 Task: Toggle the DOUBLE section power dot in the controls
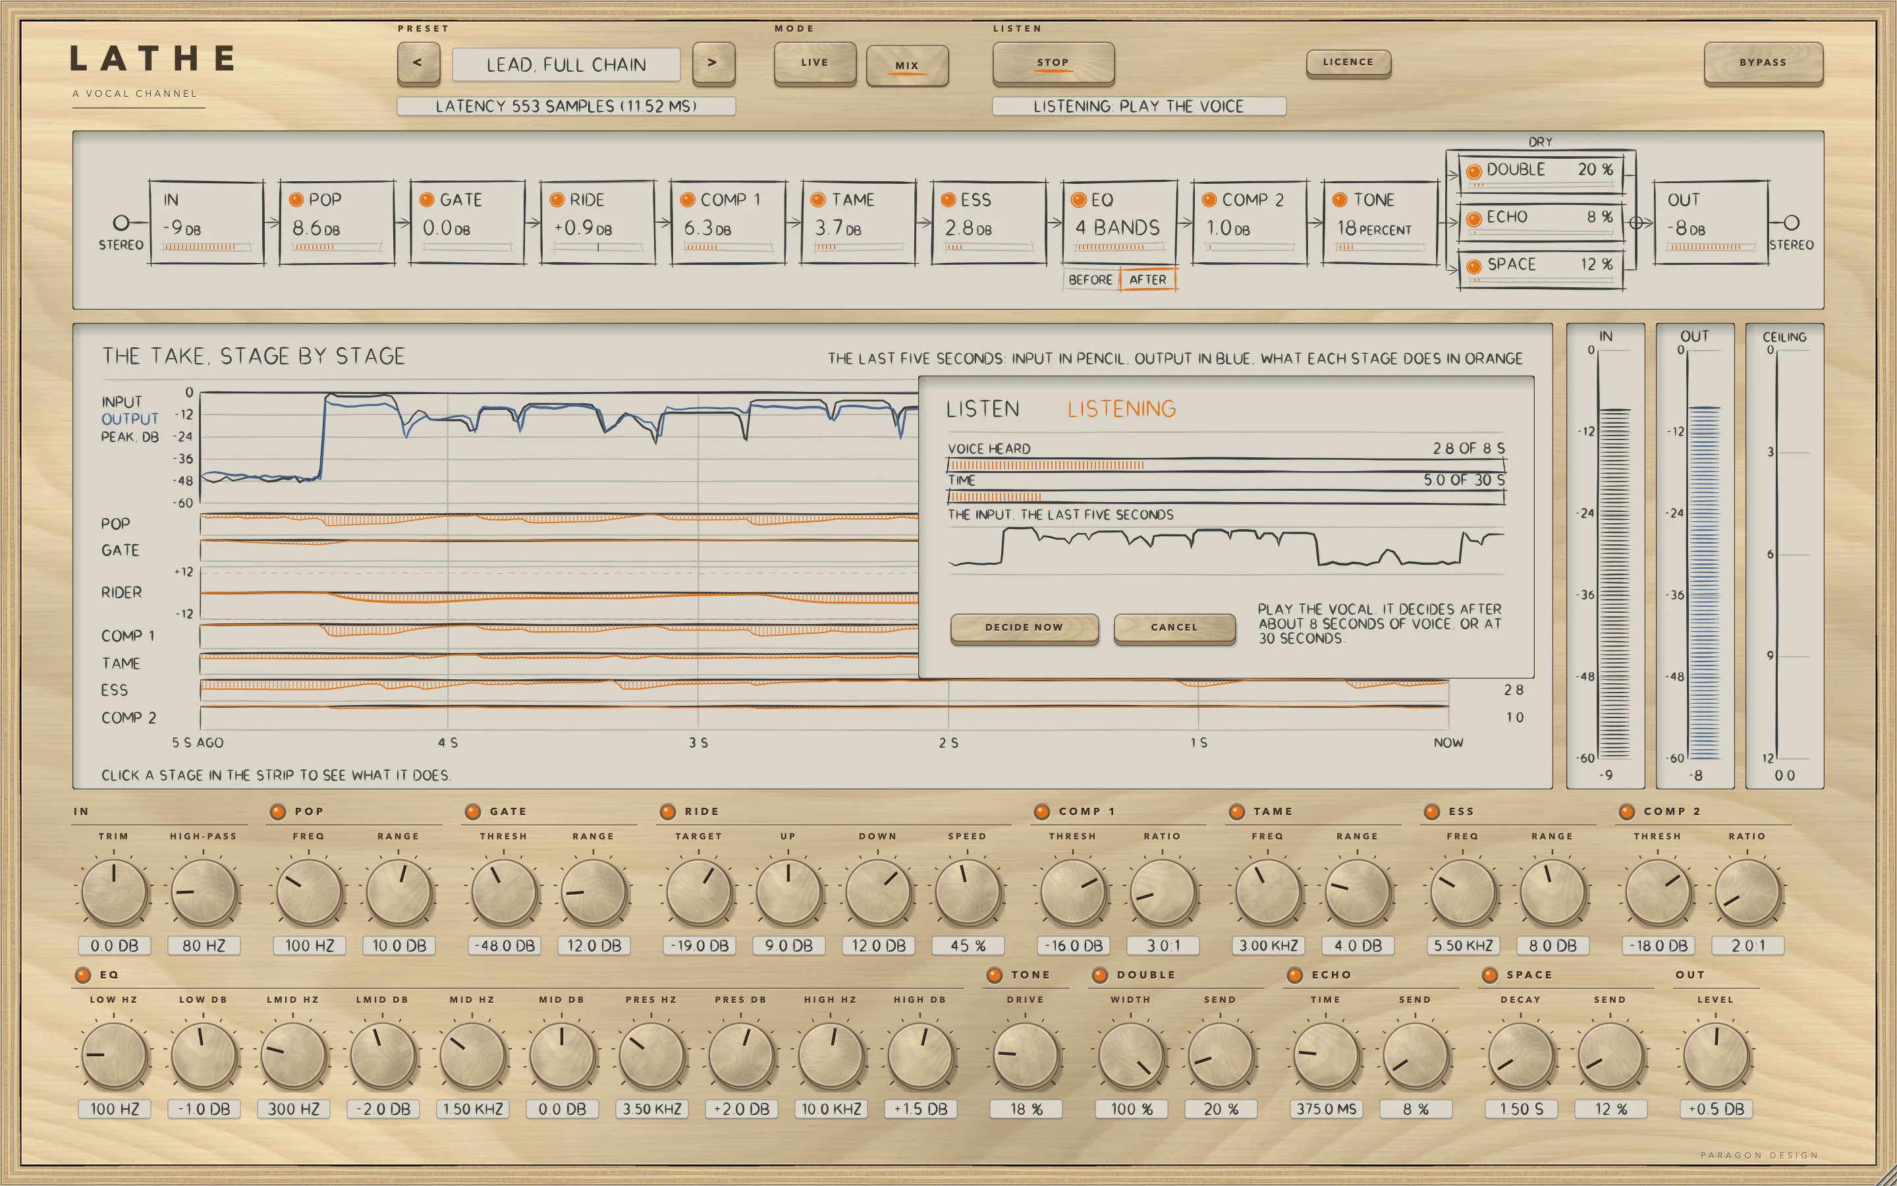tap(1100, 975)
